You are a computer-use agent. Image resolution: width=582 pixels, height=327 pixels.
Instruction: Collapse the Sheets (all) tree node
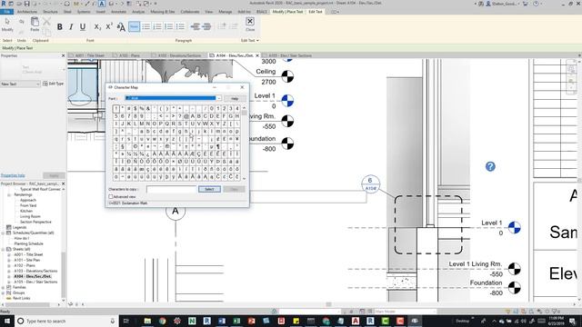click(x=4, y=249)
